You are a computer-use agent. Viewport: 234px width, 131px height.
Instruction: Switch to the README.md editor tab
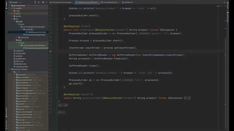coord(128,3)
